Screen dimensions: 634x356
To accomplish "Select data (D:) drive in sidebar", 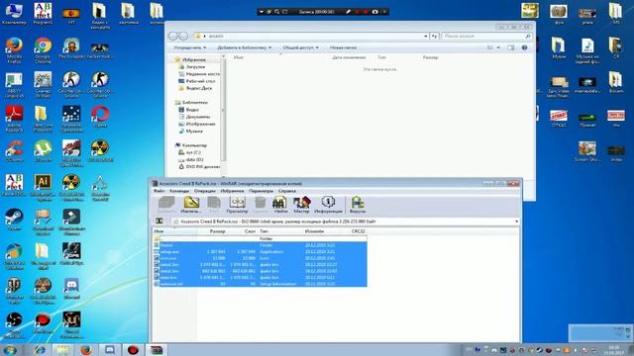I will pos(191,159).
